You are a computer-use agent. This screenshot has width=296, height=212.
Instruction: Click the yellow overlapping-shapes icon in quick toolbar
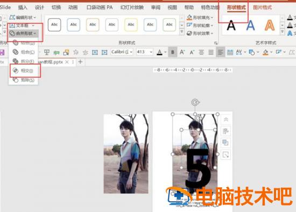coord(66,52)
